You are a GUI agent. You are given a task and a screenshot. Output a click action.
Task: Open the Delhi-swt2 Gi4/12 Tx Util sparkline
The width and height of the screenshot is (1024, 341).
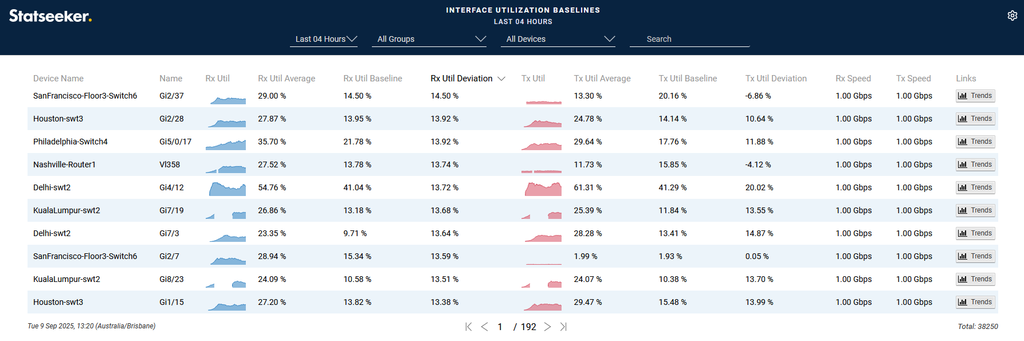pos(543,189)
